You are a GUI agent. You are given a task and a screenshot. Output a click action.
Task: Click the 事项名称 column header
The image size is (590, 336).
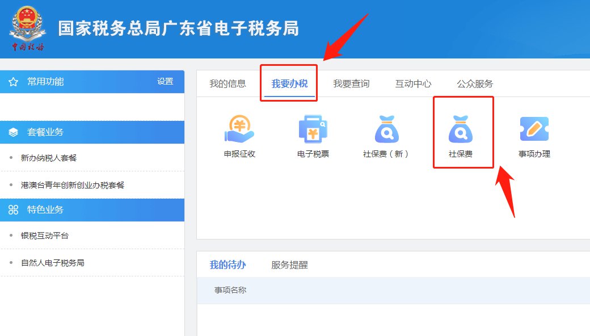230,290
